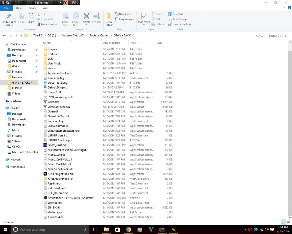
Task: Click the Windows Start button
Action: [5, 230]
